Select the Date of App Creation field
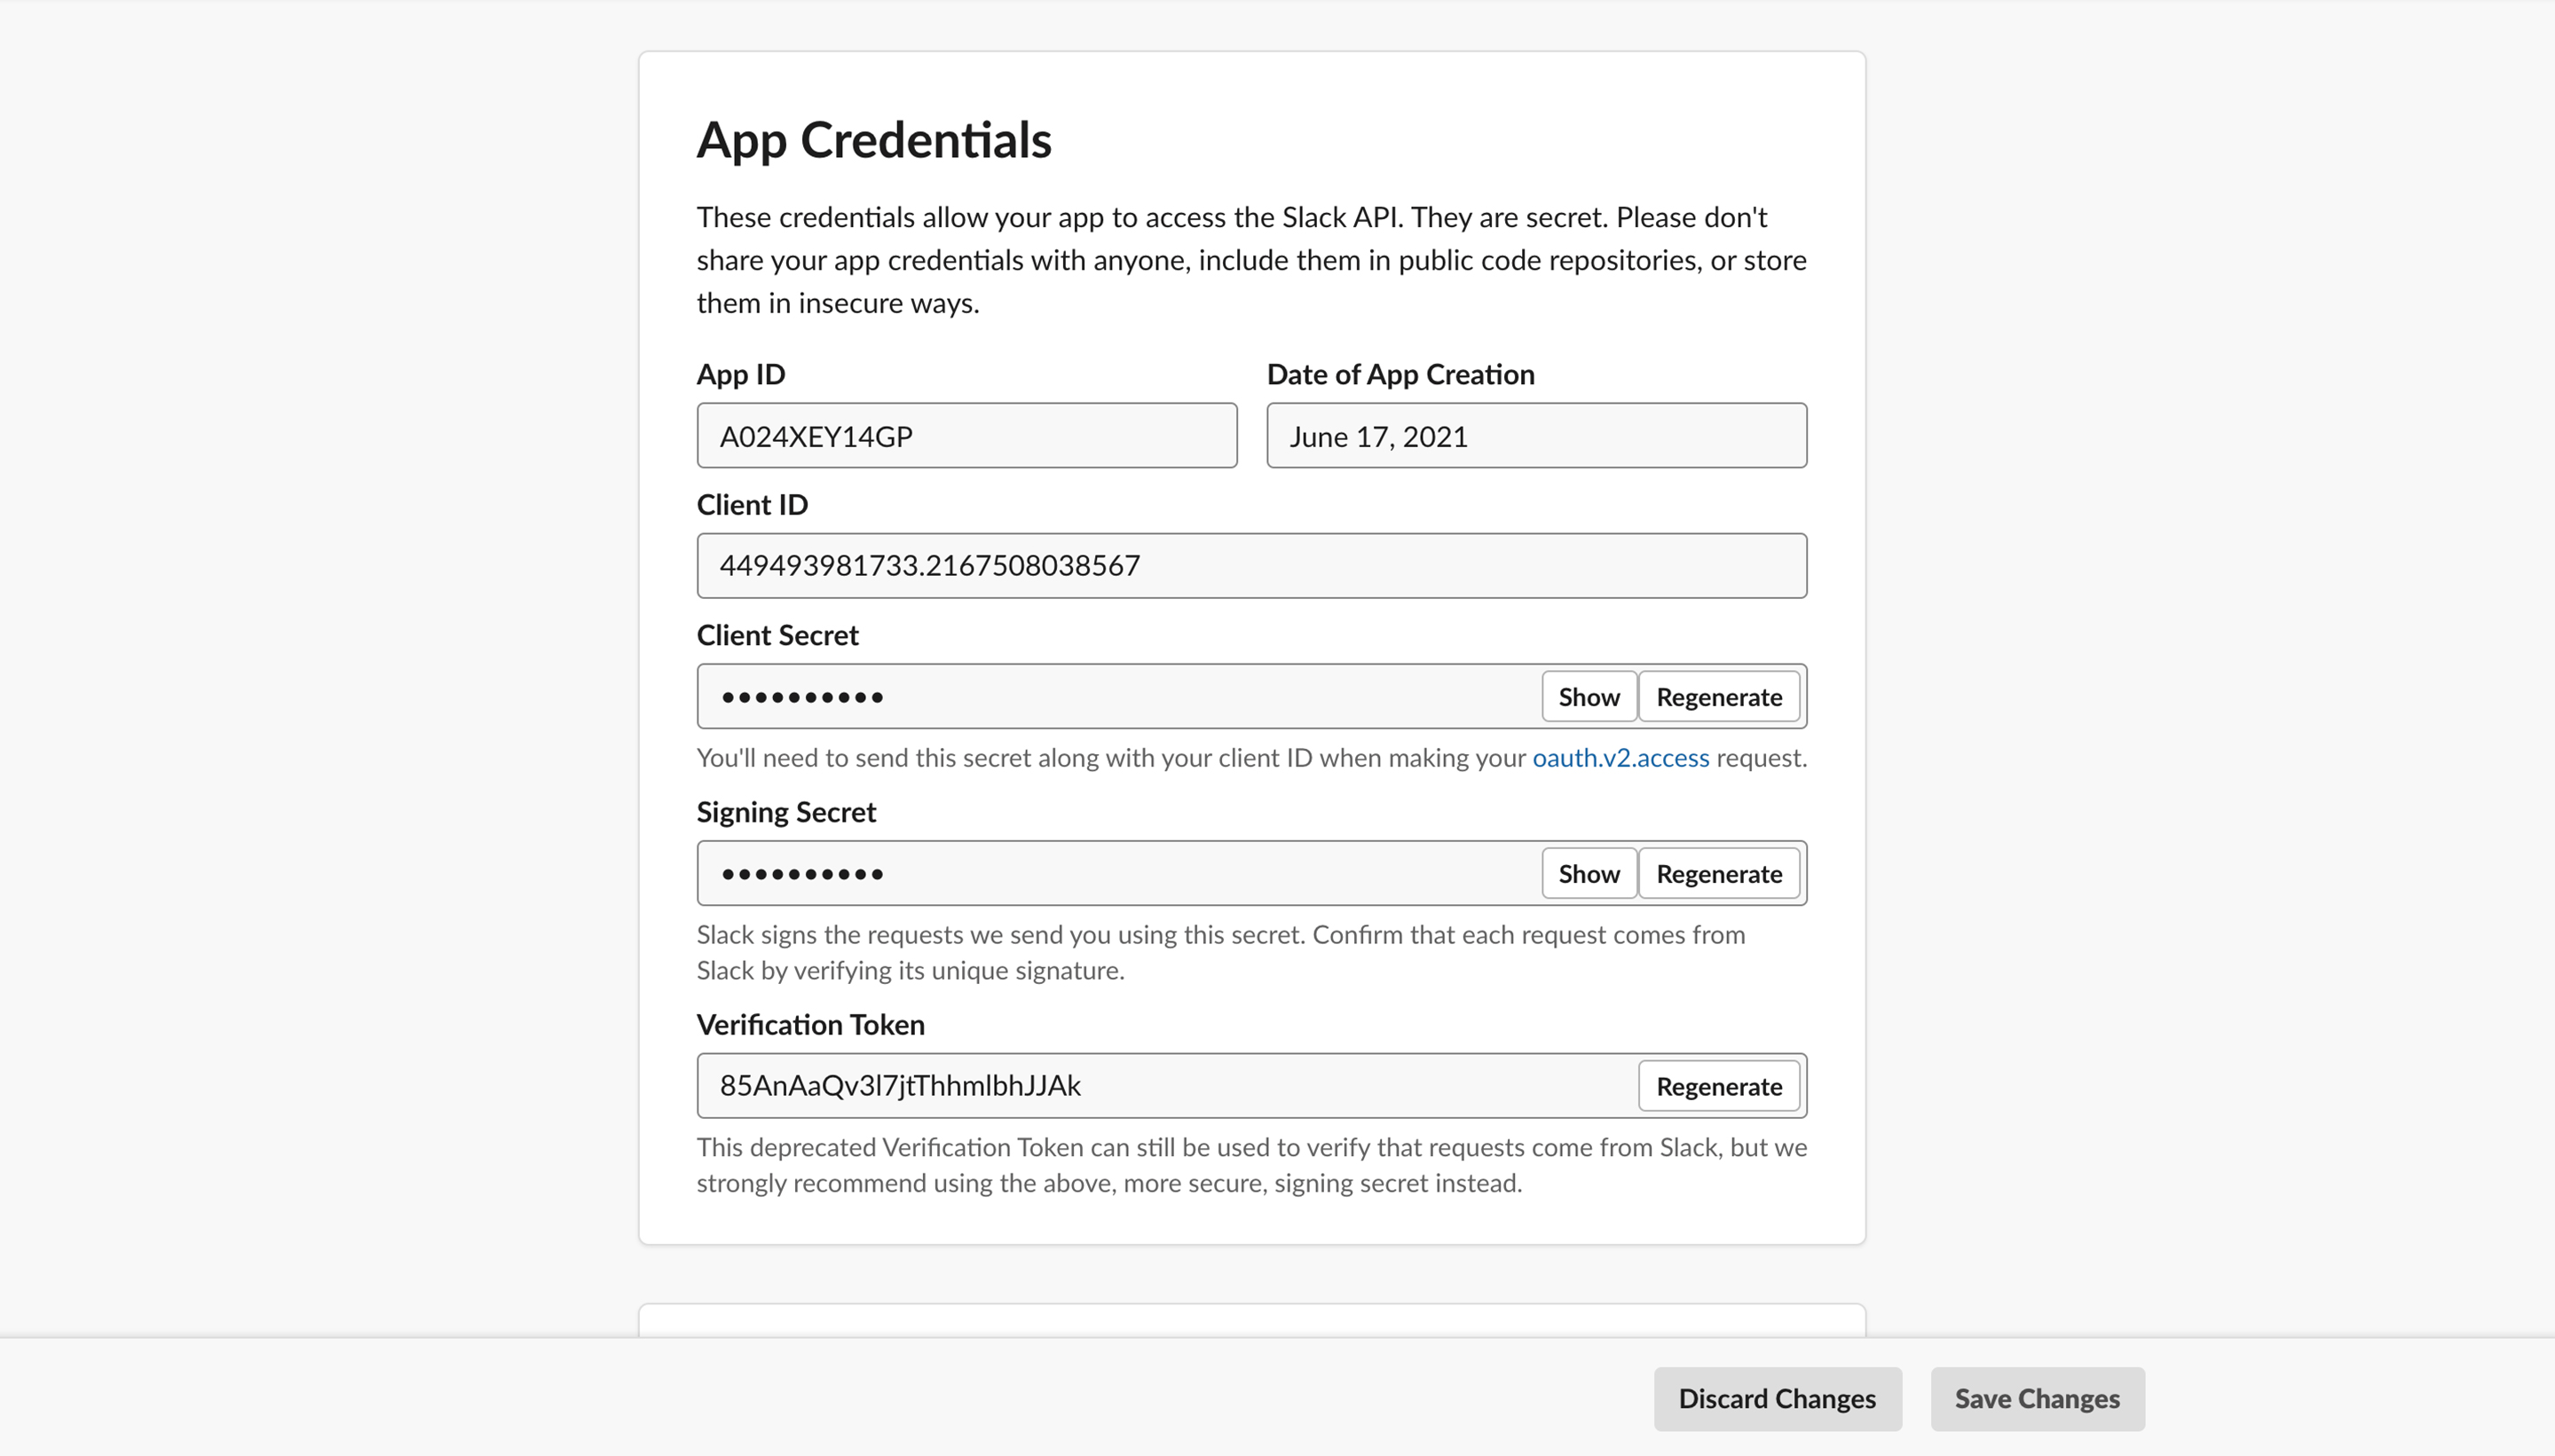The width and height of the screenshot is (2555, 1456). [1536, 435]
